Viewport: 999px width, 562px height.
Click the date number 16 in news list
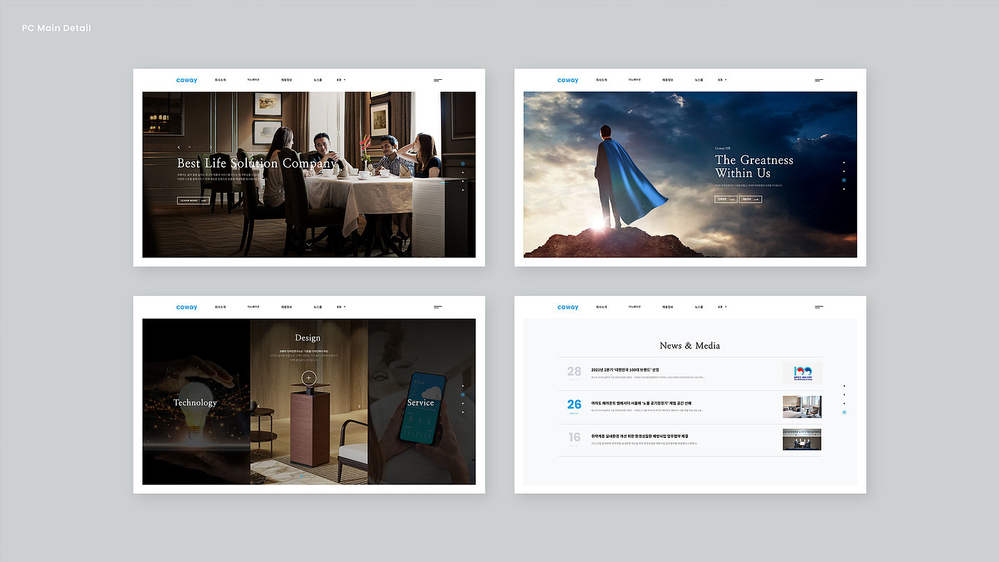(x=574, y=437)
